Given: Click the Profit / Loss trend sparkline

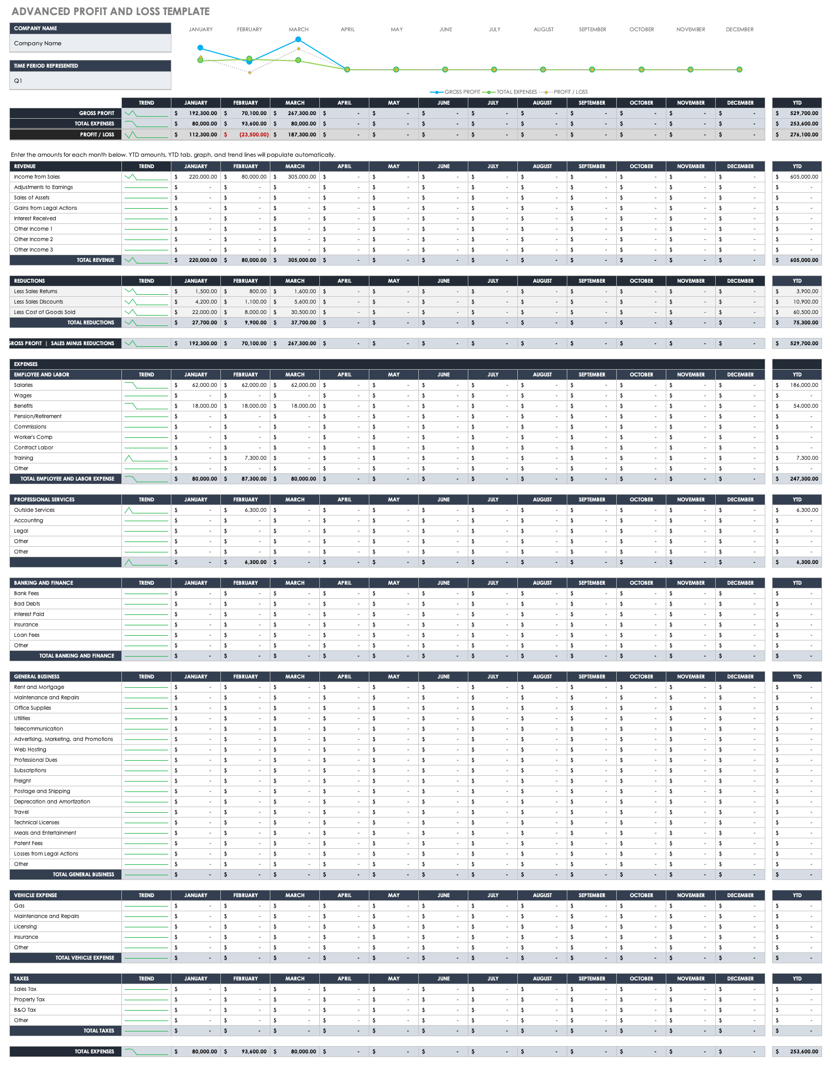Looking at the screenshot, I should click(146, 134).
